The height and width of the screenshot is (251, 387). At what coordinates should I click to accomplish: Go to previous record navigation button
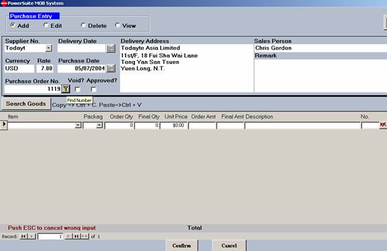tap(32, 236)
